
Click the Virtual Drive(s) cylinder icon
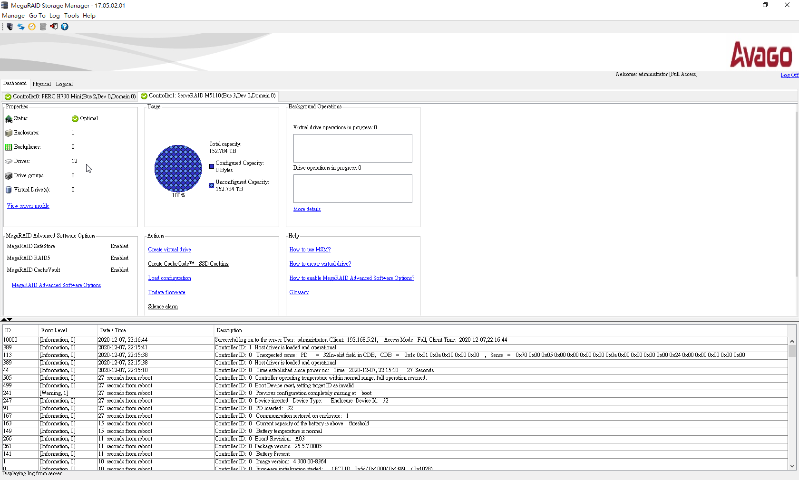9,190
